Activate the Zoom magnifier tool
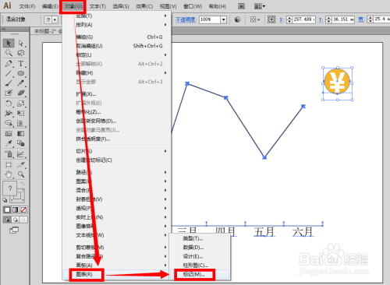 21,174
